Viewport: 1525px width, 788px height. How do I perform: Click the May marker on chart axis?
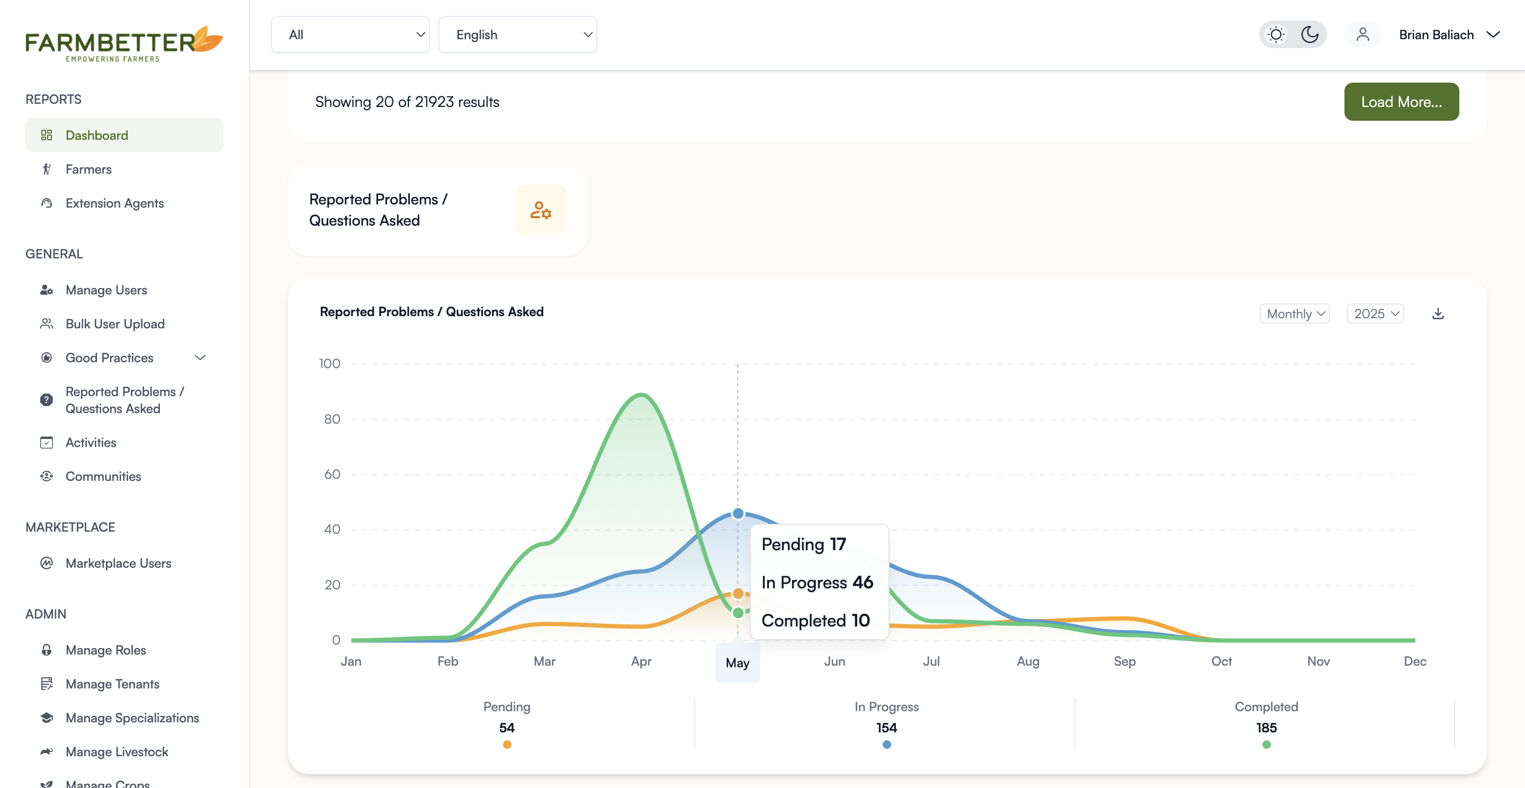tap(737, 662)
